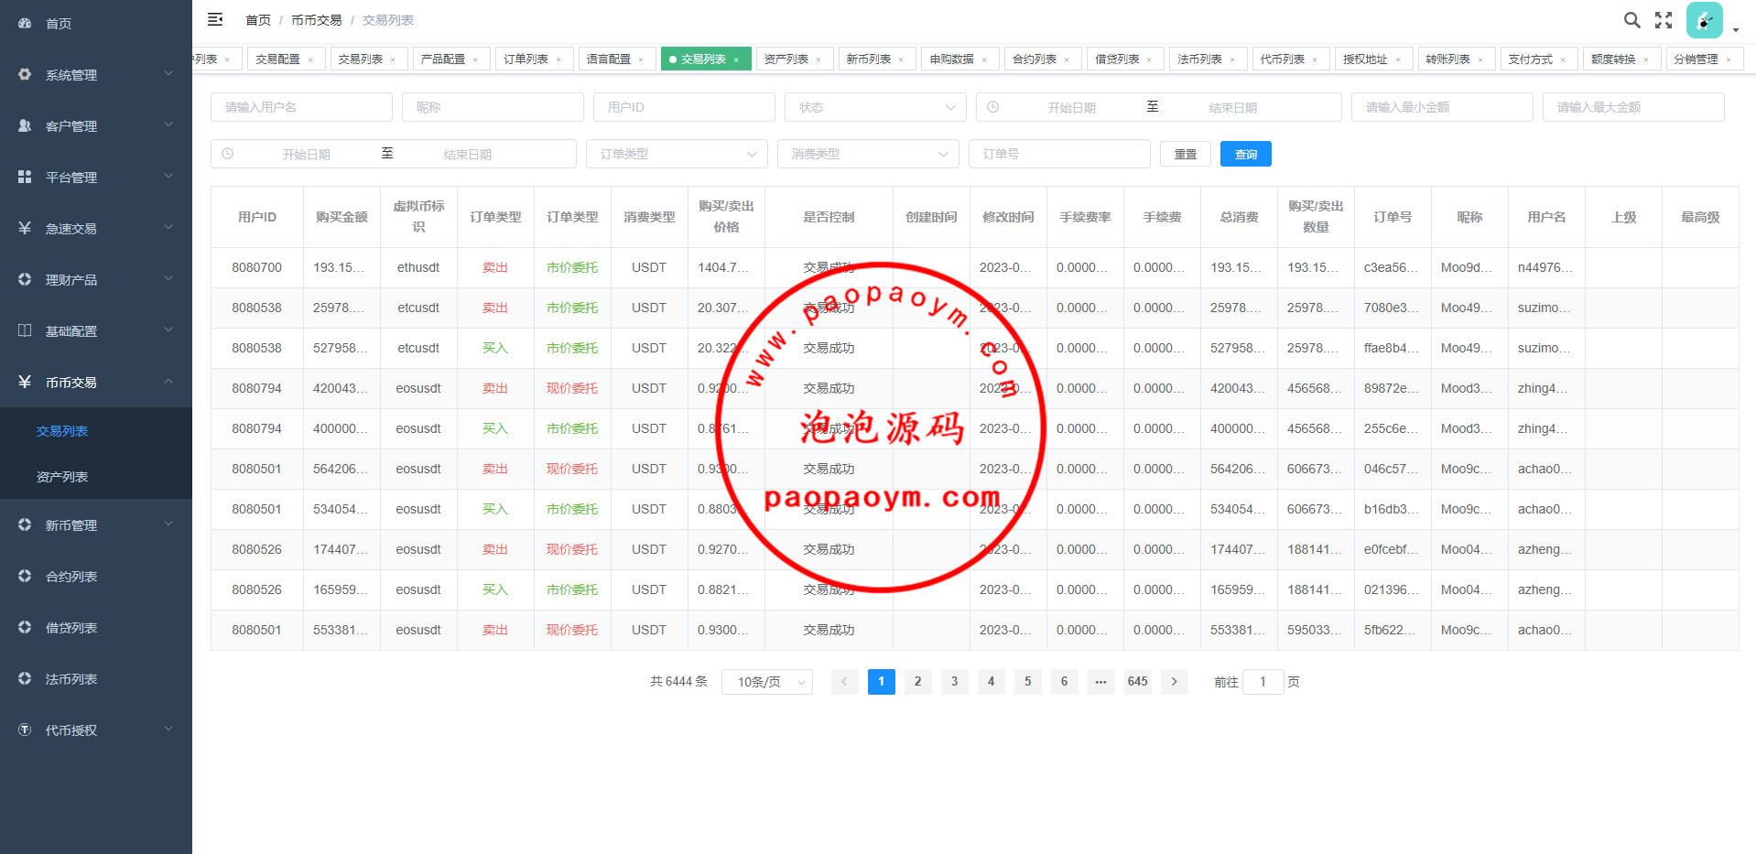Open the 消费类型 filter dropdown
The width and height of the screenshot is (1756, 854).
click(x=868, y=154)
